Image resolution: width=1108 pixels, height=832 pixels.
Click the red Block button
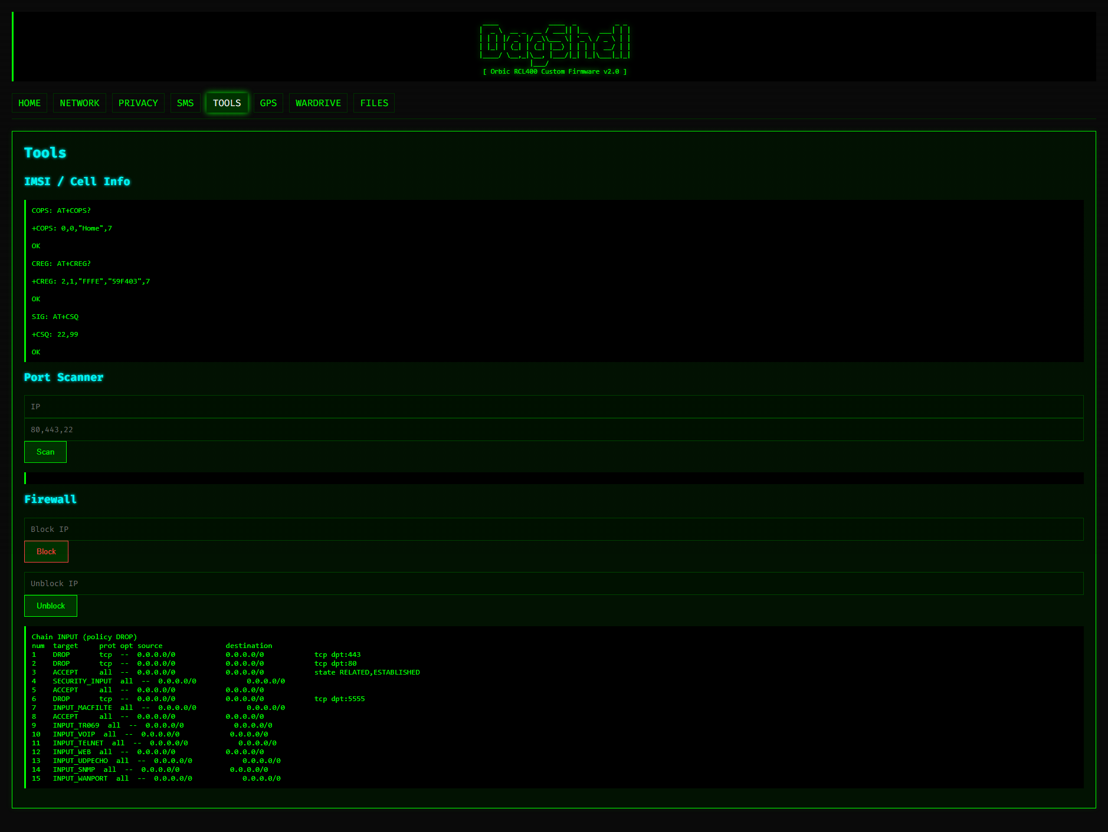point(46,551)
